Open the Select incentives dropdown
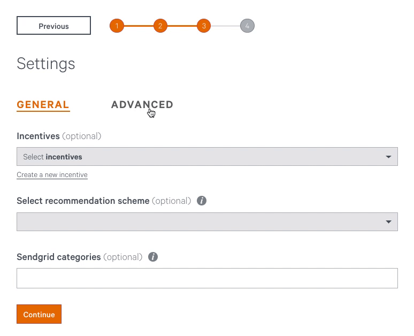 tap(207, 157)
